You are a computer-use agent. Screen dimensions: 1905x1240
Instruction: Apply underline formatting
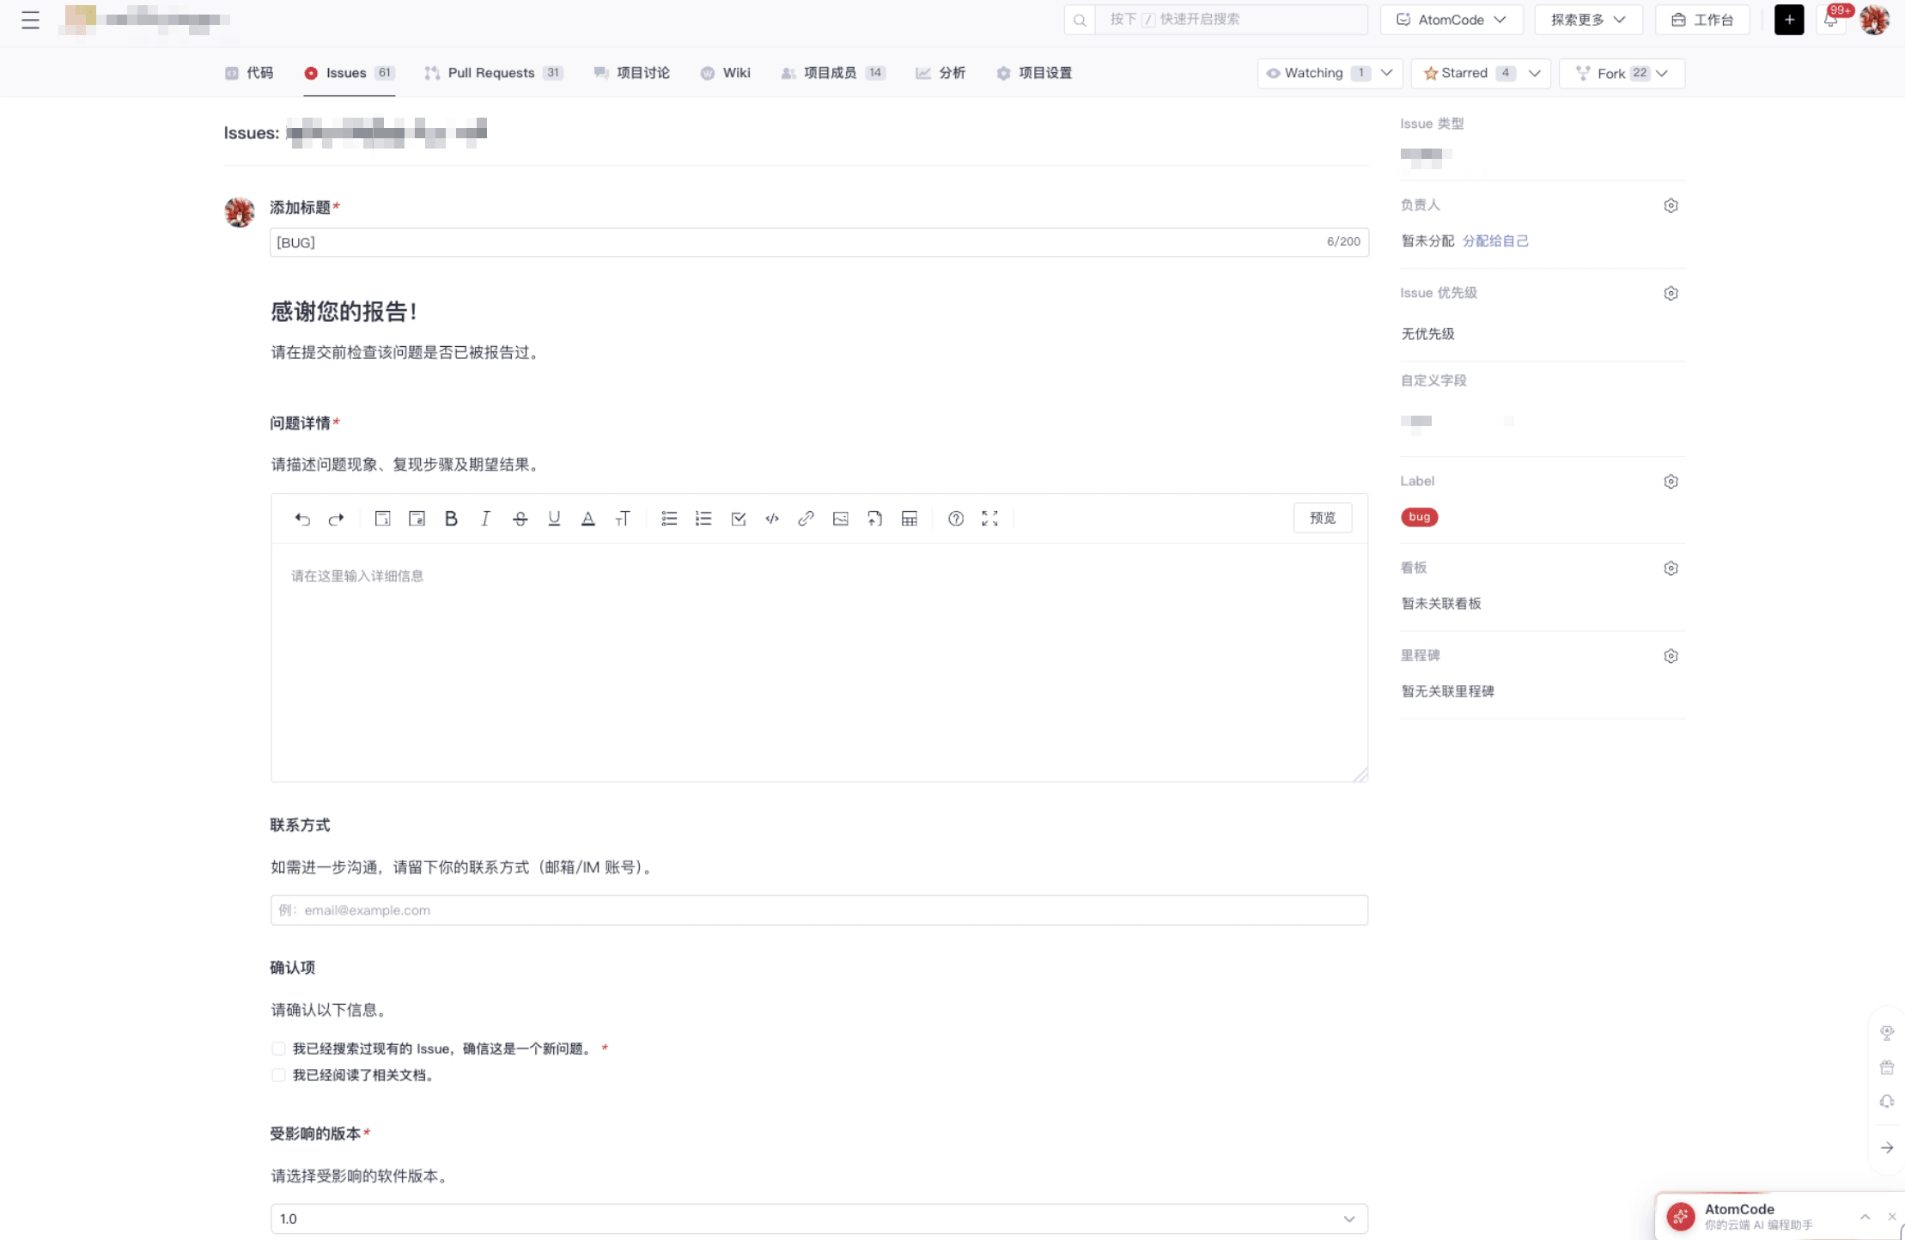554,519
